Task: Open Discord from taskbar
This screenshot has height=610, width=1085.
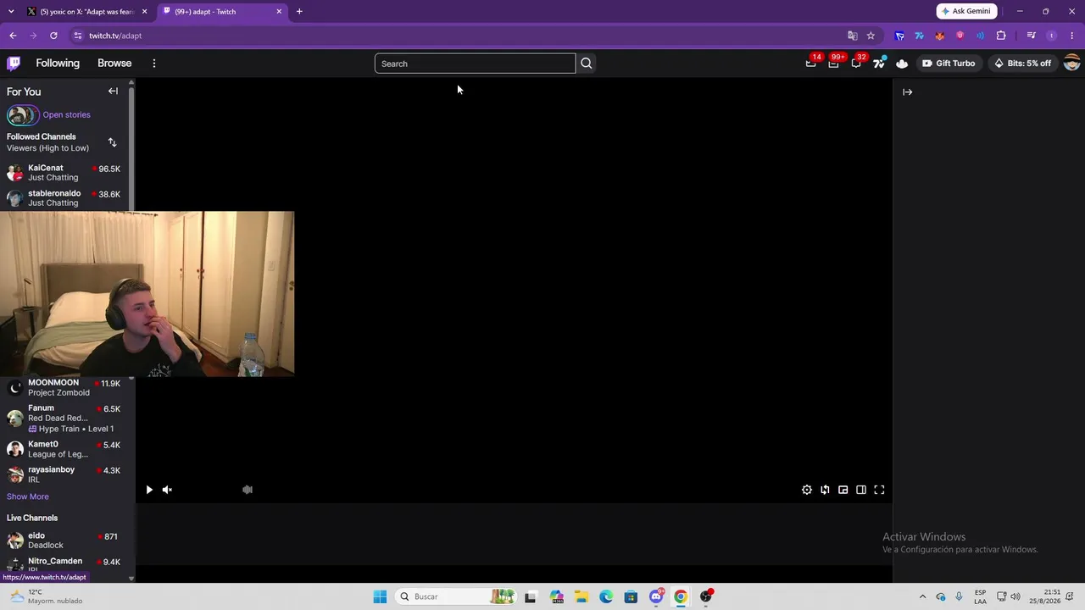Action: tap(656, 596)
